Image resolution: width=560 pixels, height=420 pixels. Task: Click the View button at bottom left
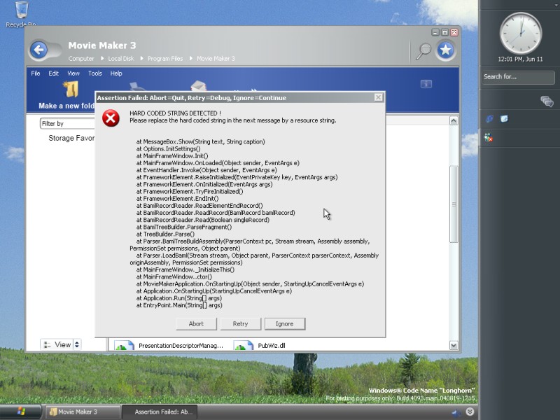[x=57, y=344]
